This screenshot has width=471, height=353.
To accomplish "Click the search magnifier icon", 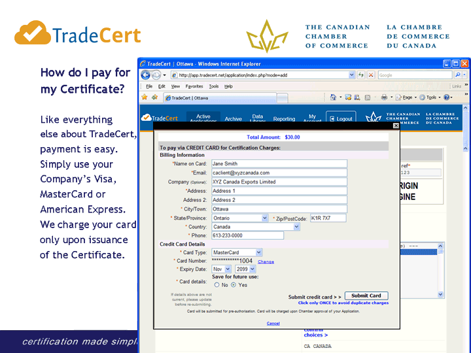I will point(457,75).
